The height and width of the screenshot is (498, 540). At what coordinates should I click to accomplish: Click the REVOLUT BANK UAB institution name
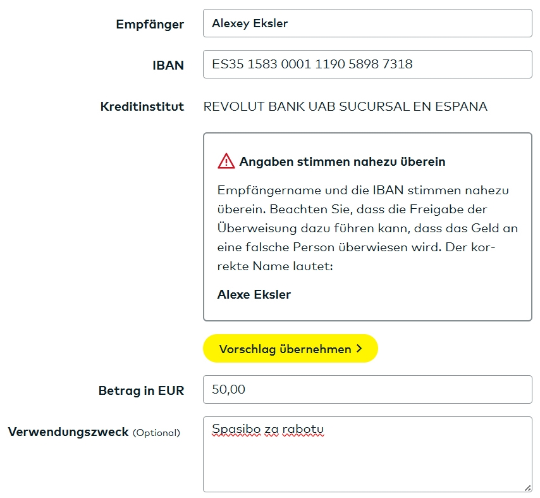tap(345, 106)
